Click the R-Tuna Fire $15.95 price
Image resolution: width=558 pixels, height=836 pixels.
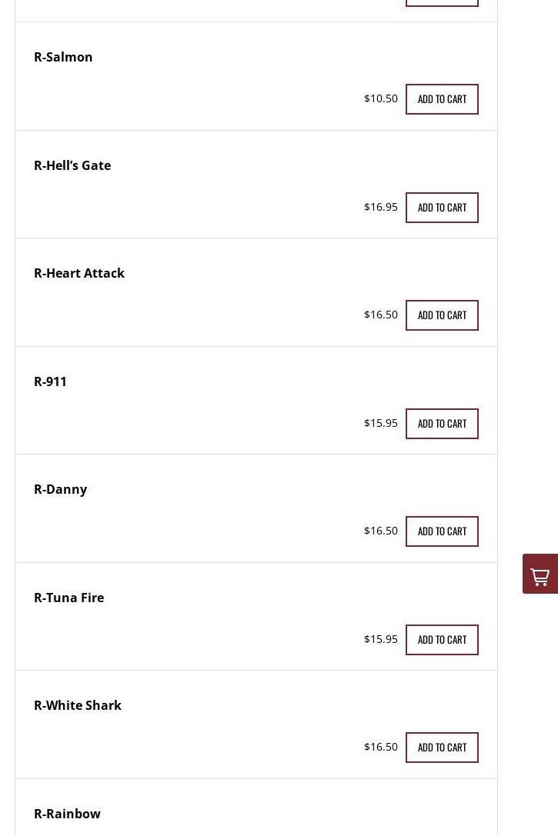click(x=381, y=639)
